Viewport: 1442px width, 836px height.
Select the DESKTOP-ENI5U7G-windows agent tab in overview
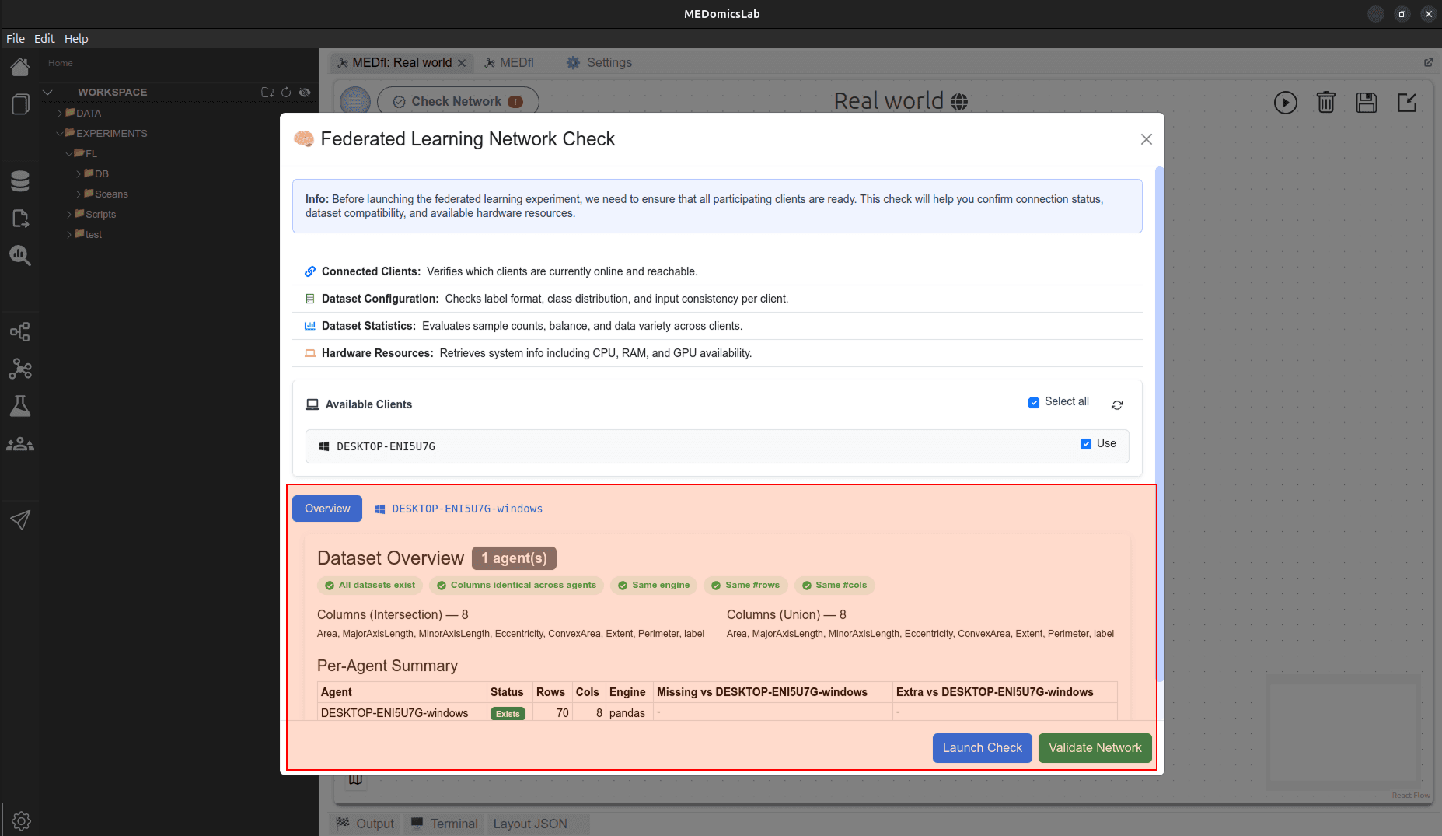[466, 509]
